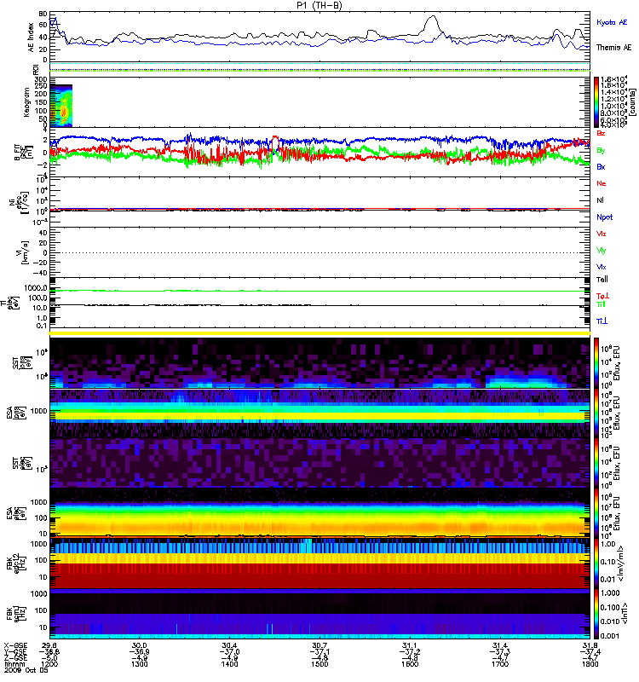The width and height of the screenshot is (639, 682).
Task: Click the yellow bar above SST ions panel
Action: (x=320, y=333)
